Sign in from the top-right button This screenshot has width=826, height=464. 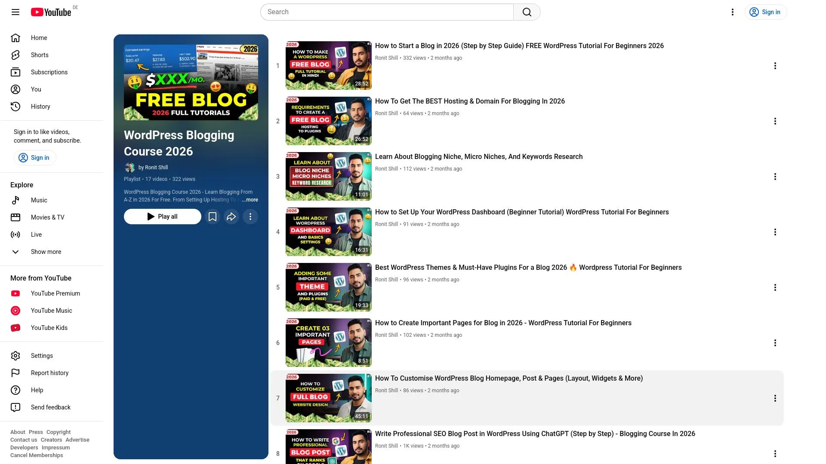pyautogui.click(x=766, y=12)
